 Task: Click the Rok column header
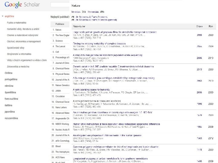211,26
